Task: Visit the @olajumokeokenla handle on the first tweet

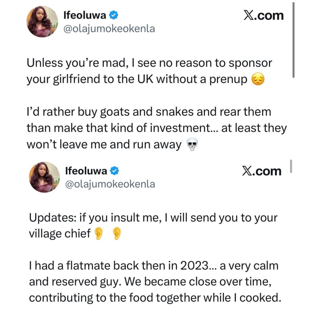Action: 109,29
